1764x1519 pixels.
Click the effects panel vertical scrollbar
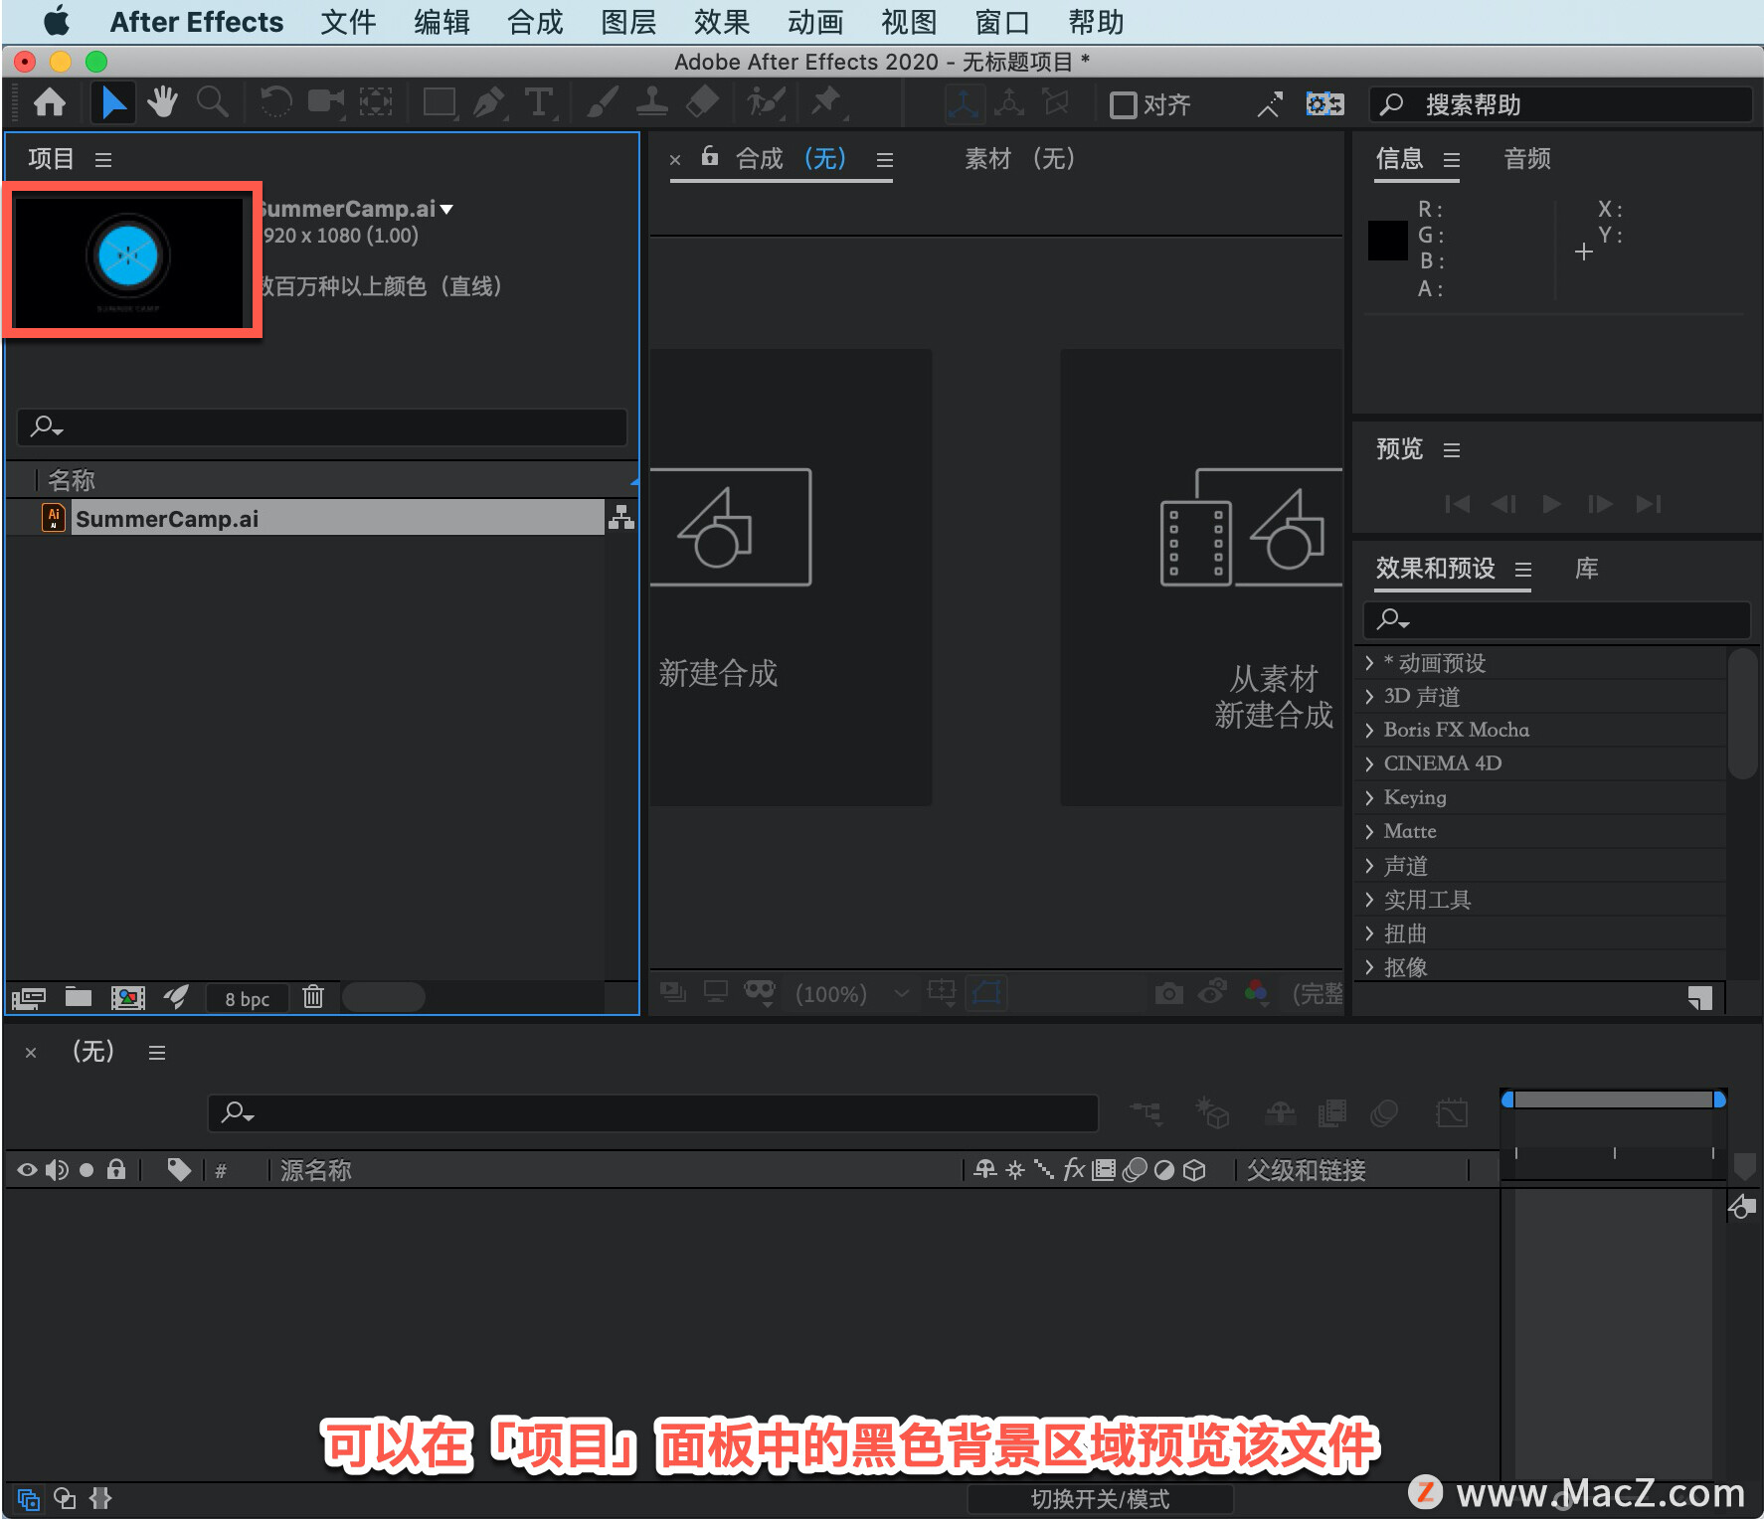coord(1742,712)
